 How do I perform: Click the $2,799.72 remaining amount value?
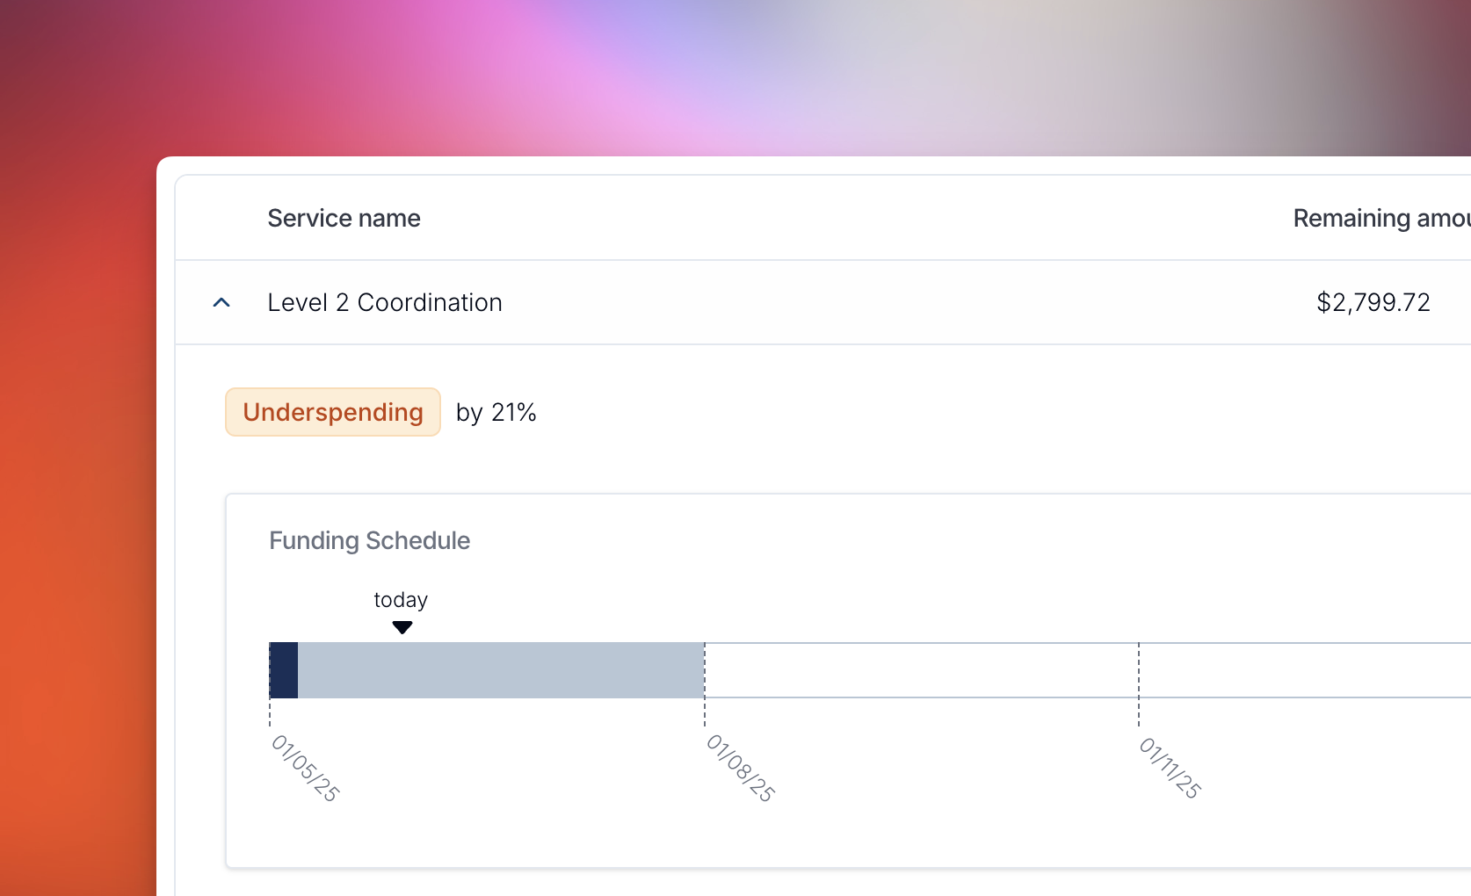point(1373,302)
